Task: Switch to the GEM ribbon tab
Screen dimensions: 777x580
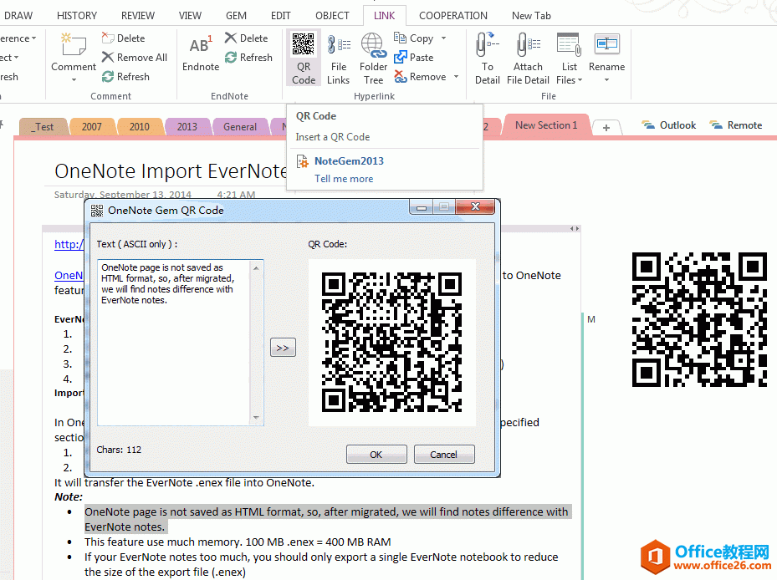Action: pos(236,14)
